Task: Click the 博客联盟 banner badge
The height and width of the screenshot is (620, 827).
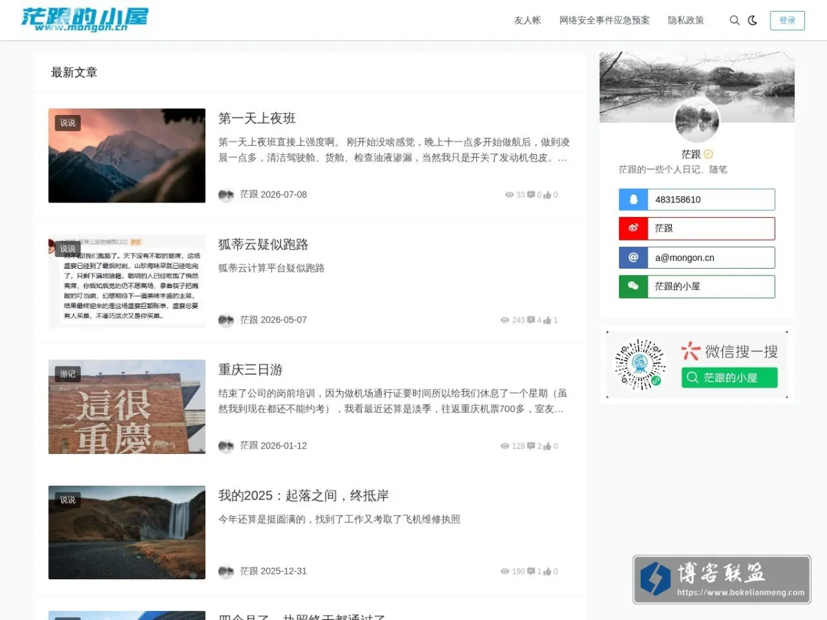Action: pos(722,579)
